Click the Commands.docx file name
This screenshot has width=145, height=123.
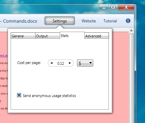pyautogui.click(x=20, y=21)
